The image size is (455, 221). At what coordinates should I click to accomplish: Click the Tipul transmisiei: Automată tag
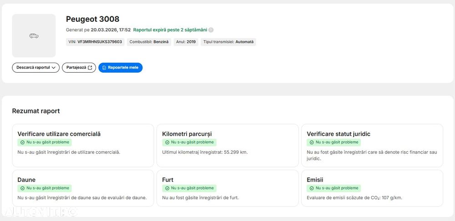pyautogui.click(x=228, y=42)
